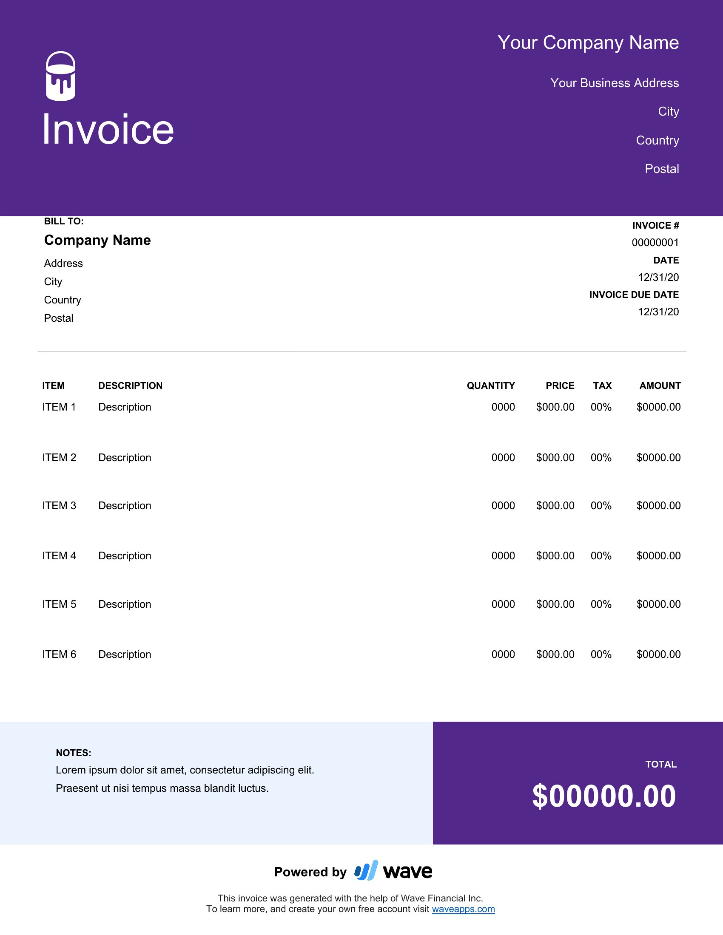This screenshot has height=935, width=723.
Task: Click the quantity 0000 in ITEM 2 row
Action: point(503,458)
